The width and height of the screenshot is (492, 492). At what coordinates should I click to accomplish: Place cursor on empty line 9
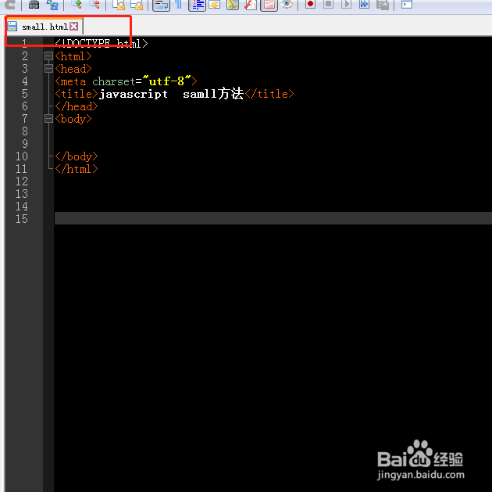click(273, 144)
